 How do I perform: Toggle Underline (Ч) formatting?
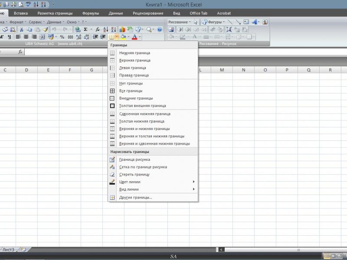point(9,37)
